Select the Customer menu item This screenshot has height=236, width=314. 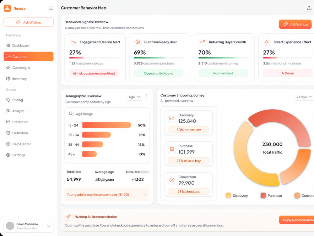(29, 56)
